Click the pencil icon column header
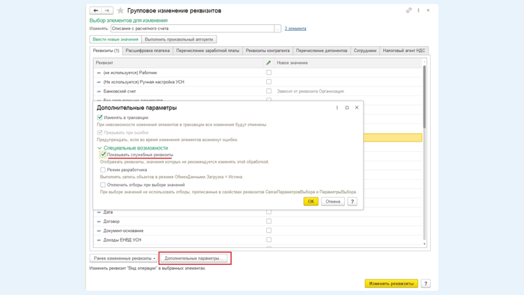 click(269, 63)
